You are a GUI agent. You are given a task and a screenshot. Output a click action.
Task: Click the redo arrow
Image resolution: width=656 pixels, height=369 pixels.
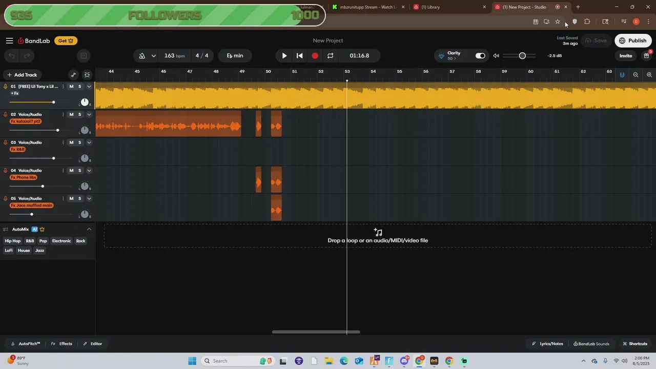[x=27, y=56]
